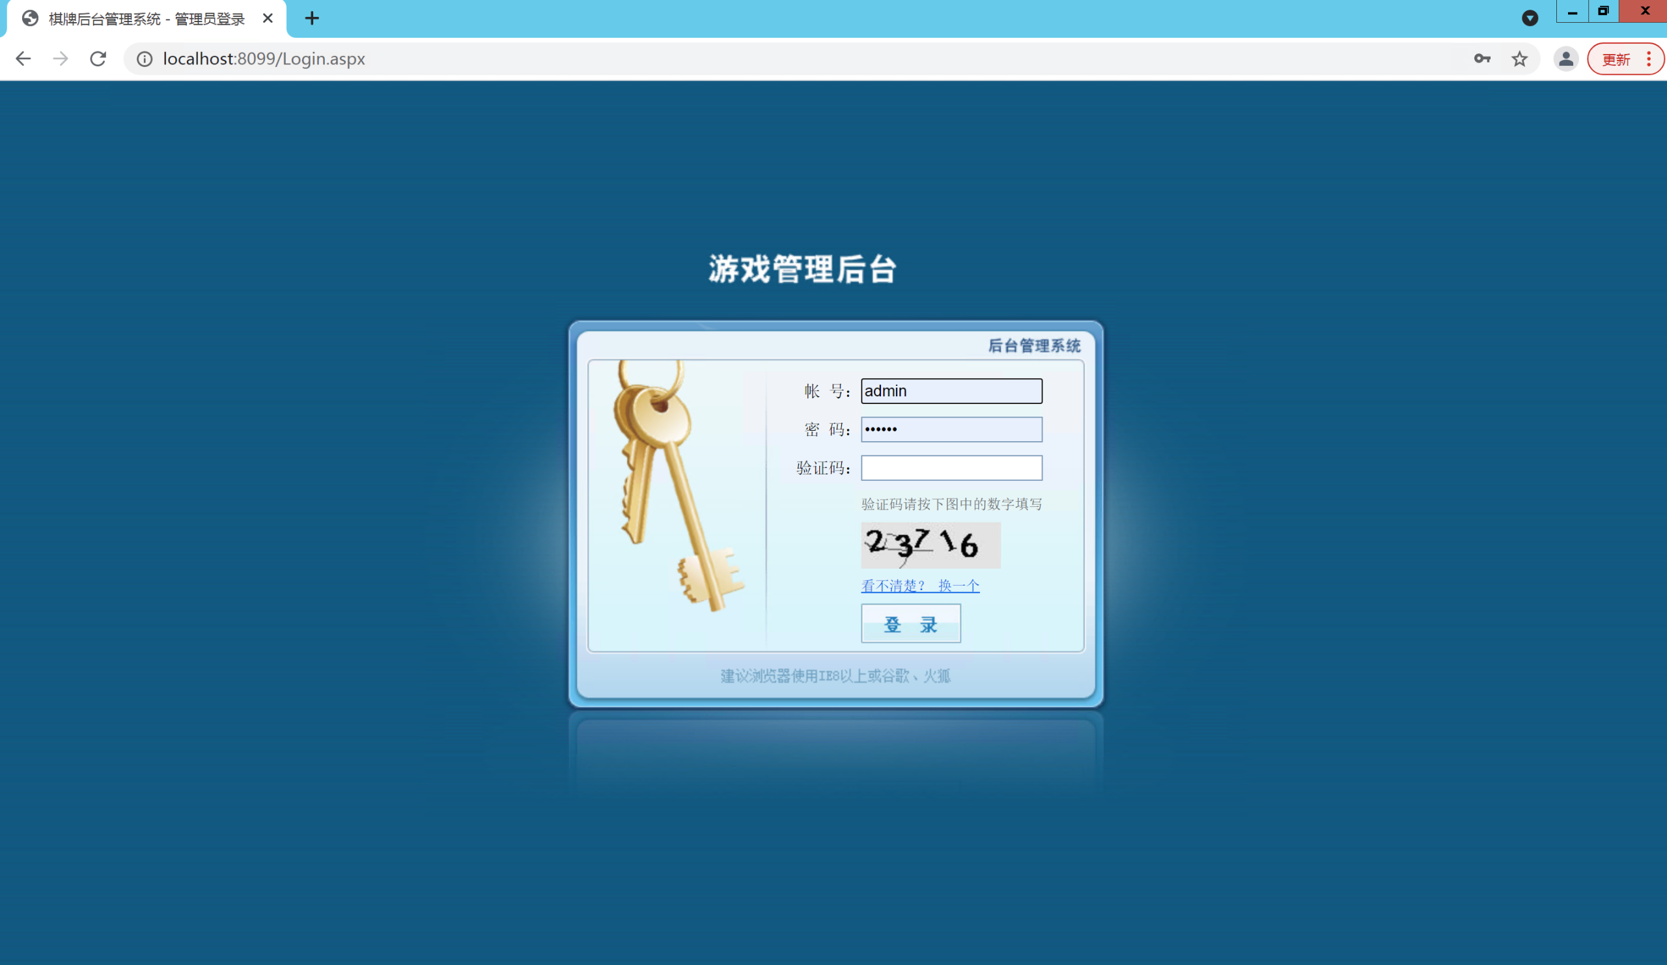Bookmark this page with the star icon

pos(1519,59)
